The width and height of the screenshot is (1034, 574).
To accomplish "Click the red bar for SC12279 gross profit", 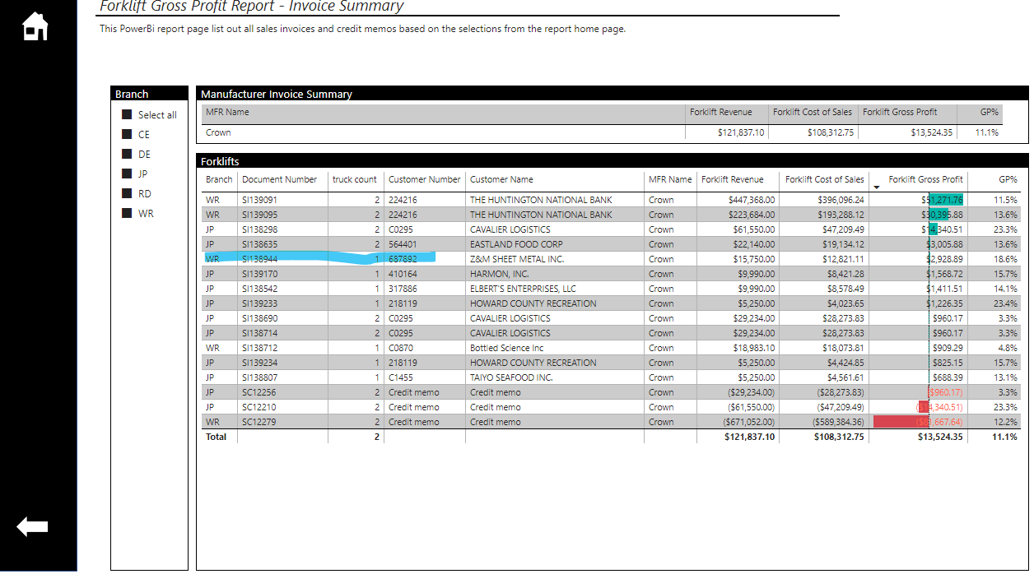I will [x=901, y=422].
